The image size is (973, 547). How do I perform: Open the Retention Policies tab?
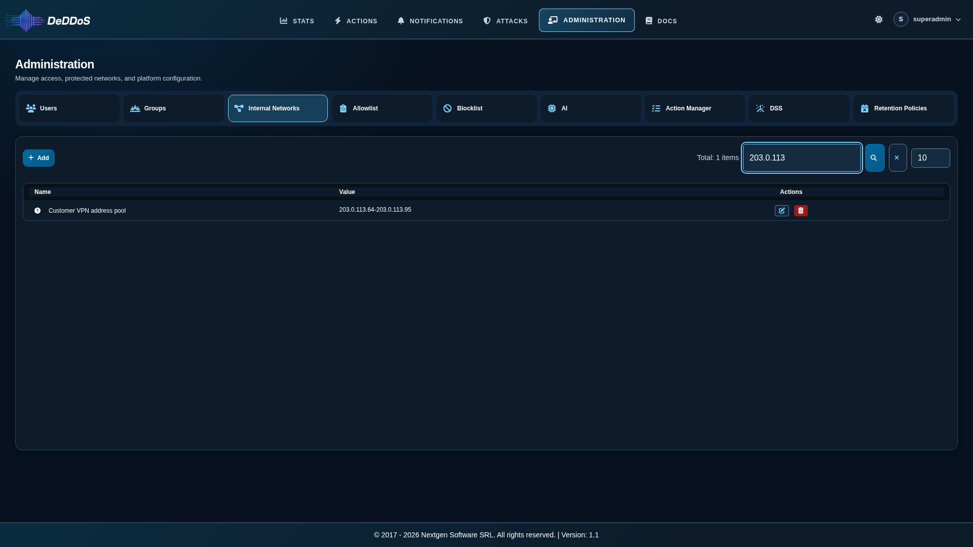904,108
